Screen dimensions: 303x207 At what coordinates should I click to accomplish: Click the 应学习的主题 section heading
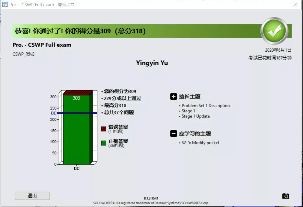(x=195, y=134)
